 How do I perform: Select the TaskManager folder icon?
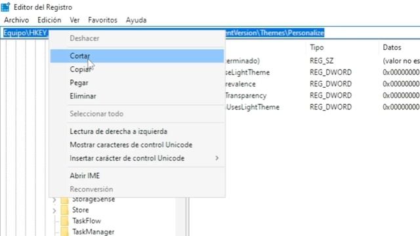pyautogui.click(x=64, y=231)
